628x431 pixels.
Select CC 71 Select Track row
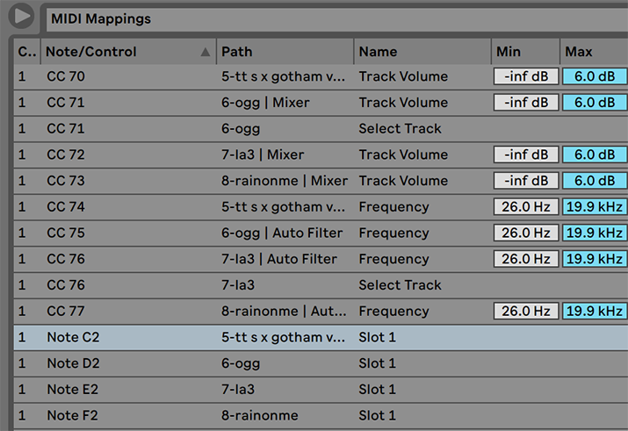pos(321,128)
